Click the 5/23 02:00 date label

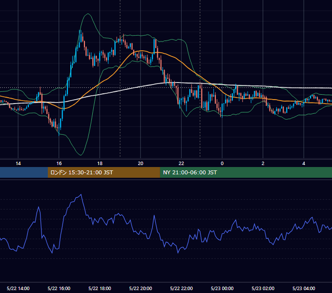pos(263,288)
